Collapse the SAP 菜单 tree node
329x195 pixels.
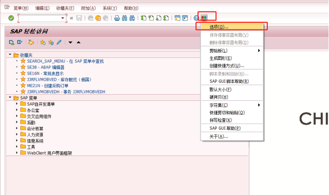tap(10, 97)
